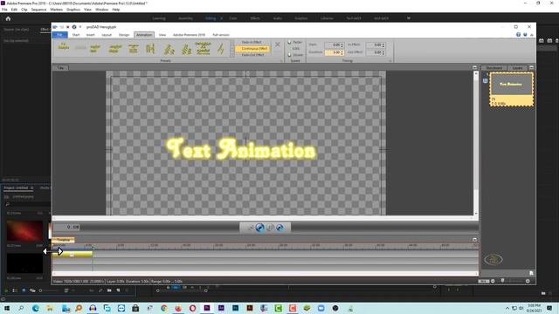The width and height of the screenshot is (559, 314).
Task: Switch to the Layout ribbon tab
Action: pos(107,35)
